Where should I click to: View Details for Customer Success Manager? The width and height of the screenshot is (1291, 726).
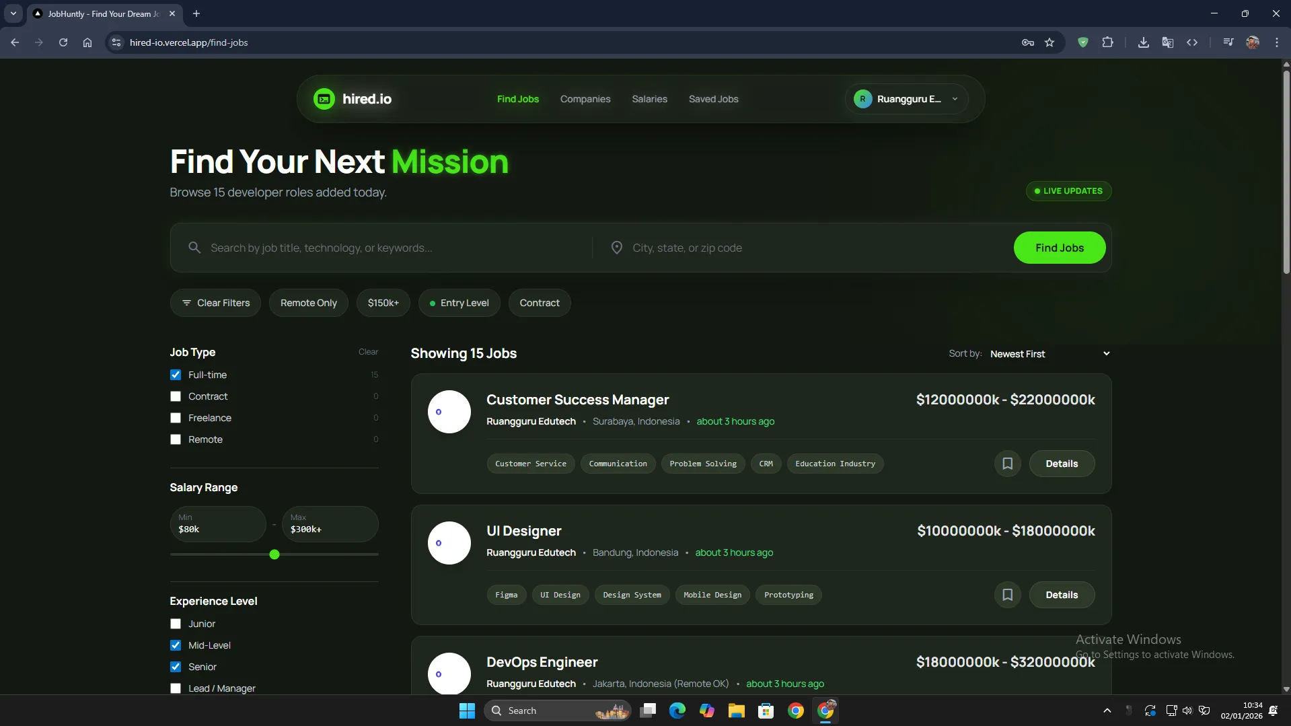click(1061, 464)
